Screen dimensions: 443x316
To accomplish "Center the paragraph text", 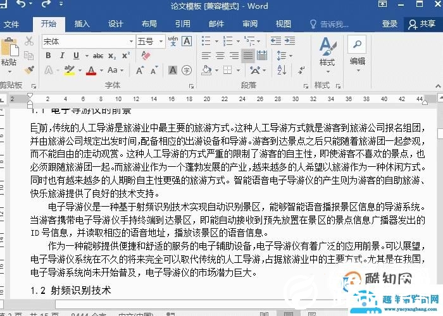I will pyautogui.click(x=220, y=56).
